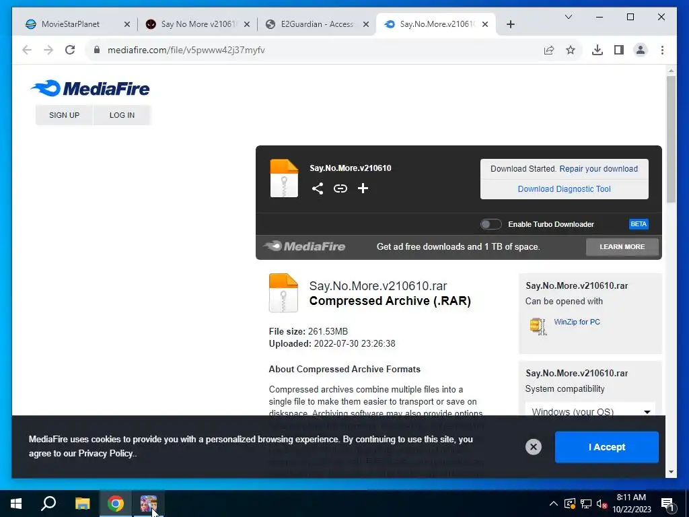689x517 pixels.
Task: Click the Repair your download link
Action: (598, 169)
